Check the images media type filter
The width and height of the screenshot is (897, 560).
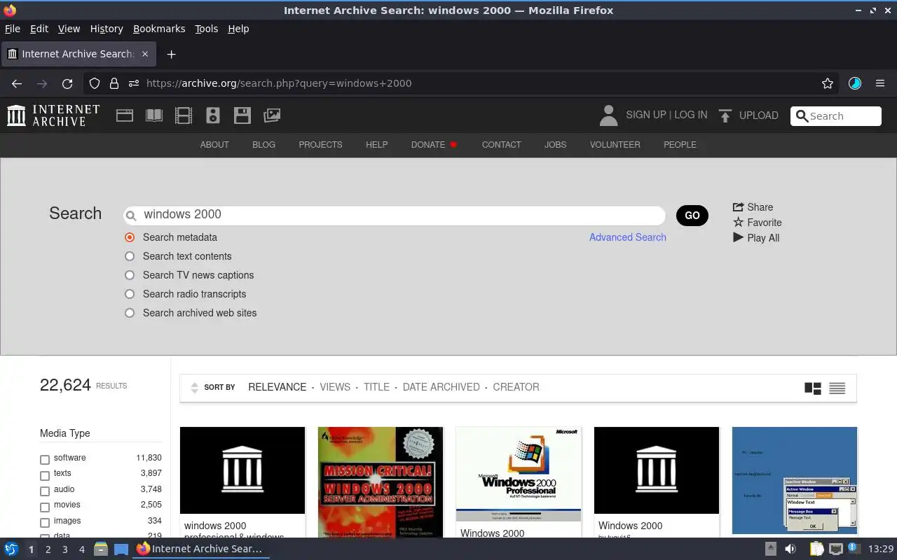tap(45, 523)
